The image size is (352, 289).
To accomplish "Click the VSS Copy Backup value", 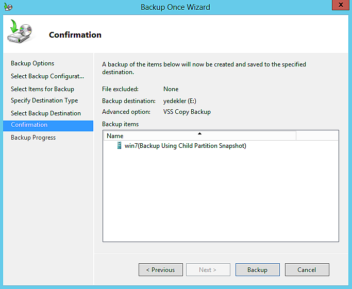I will [x=187, y=112].
